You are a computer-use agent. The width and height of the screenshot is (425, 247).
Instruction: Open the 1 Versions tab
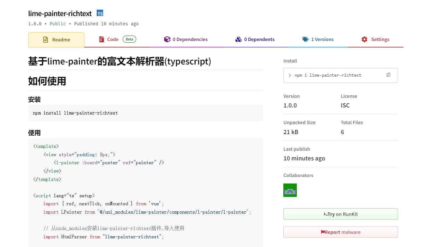tap(318, 39)
